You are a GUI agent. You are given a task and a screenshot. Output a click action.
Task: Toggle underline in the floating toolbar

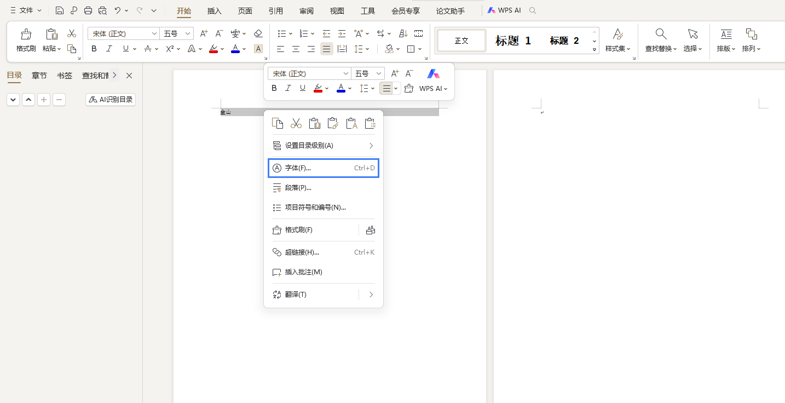pyautogui.click(x=302, y=88)
